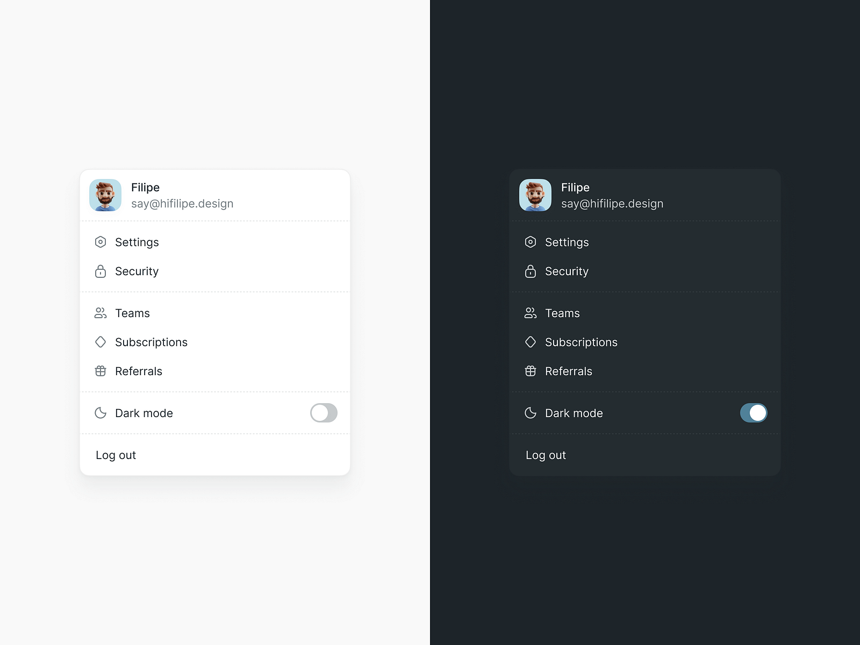The image size is (860, 645).
Task: Click the Dark mode moon icon in light menu
Action: pyautogui.click(x=101, y=413)
